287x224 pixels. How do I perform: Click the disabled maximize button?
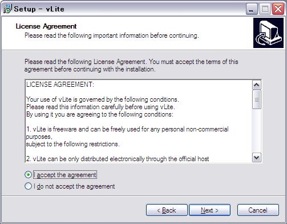[x=265, y=9]
